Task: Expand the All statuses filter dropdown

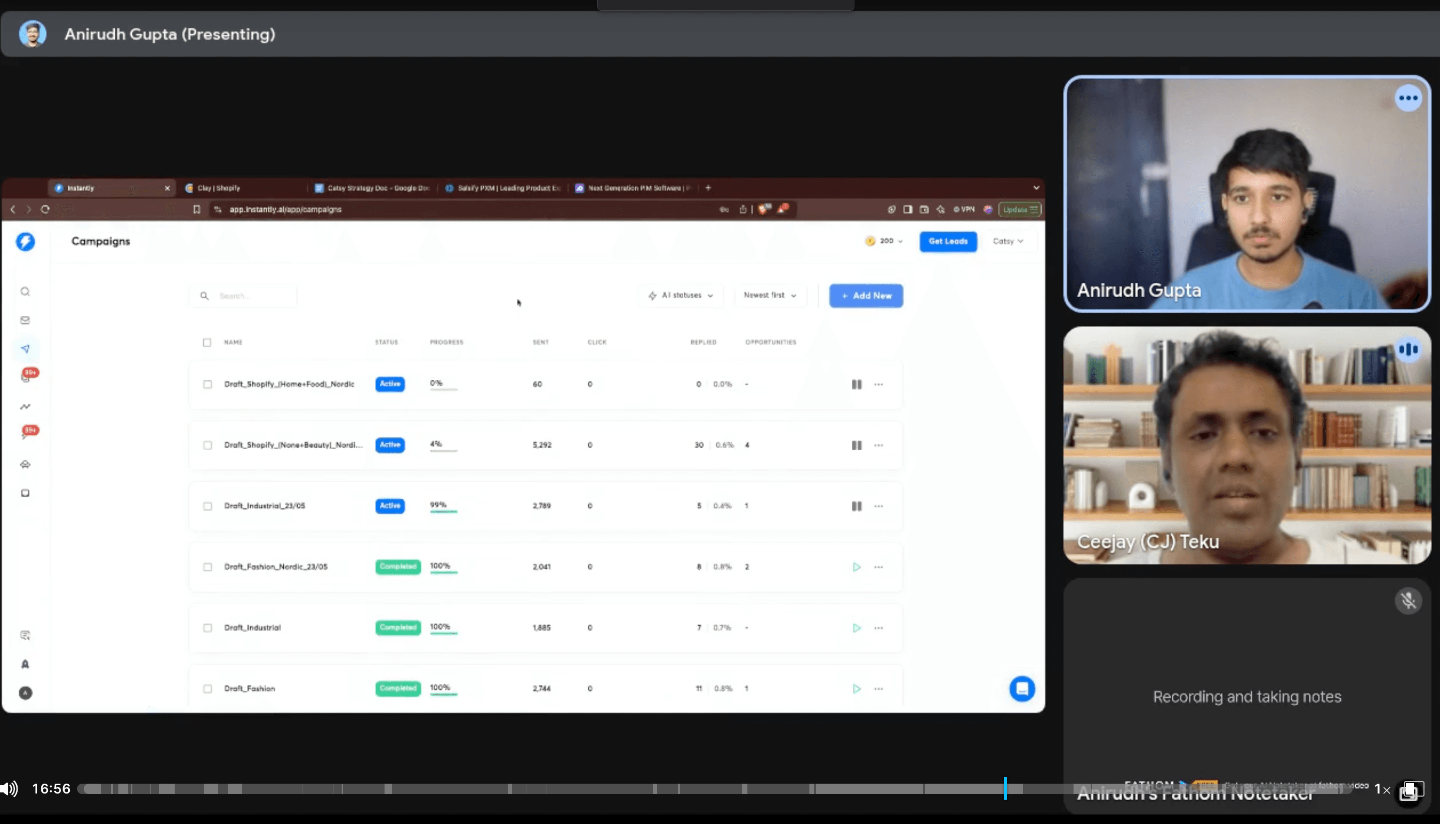Action: tap(681, 295)
